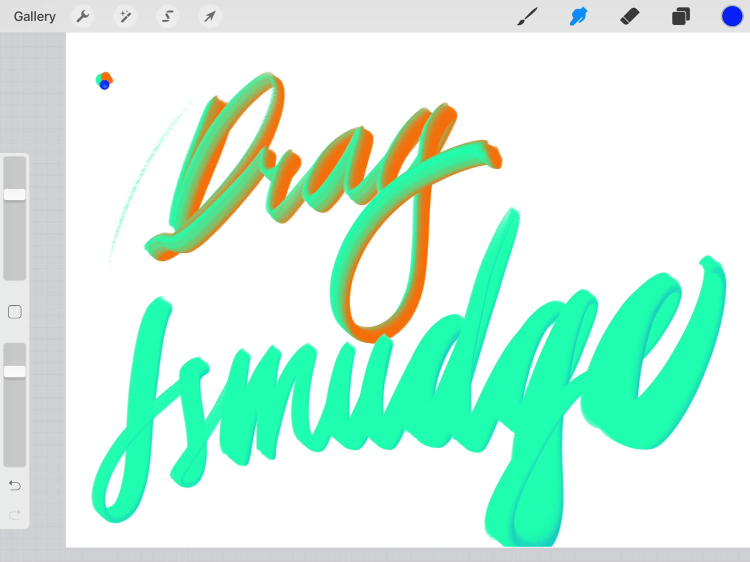Open the Actions wrench menu
Viewport: 750px width, 562px height.
(82, 16)
